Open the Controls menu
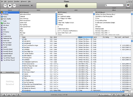The width and height of the screenshot is (133, 97). click(x=10, y=1)
